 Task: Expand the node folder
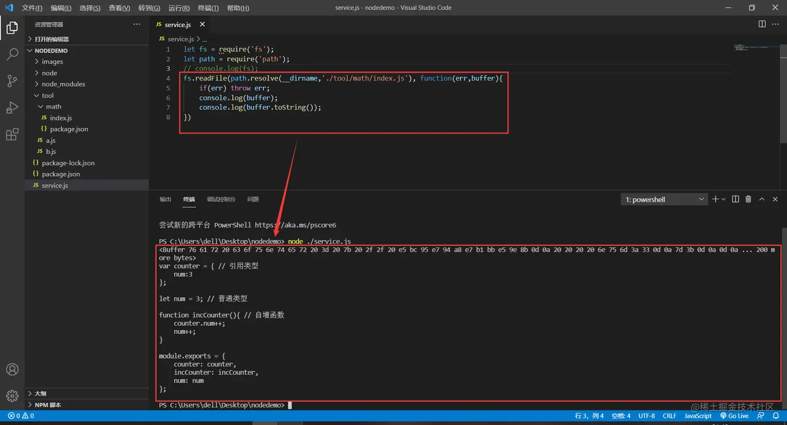point(87,73)
